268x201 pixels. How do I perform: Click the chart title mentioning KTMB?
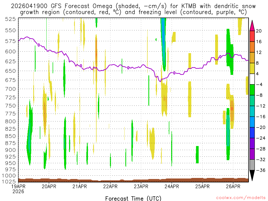click(133, 6)
